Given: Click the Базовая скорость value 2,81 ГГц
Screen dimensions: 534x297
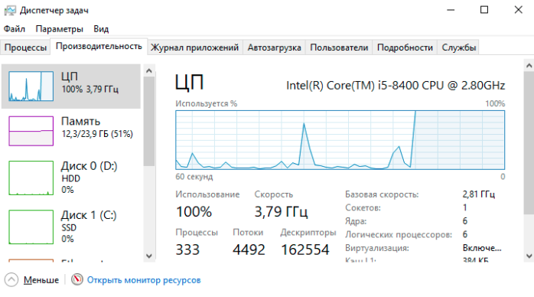Looking at the screenshot, I should point(478,194).
